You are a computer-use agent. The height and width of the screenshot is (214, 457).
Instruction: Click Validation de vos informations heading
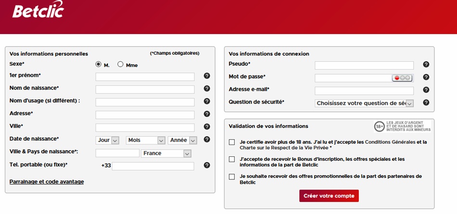[x=268, y=126]
